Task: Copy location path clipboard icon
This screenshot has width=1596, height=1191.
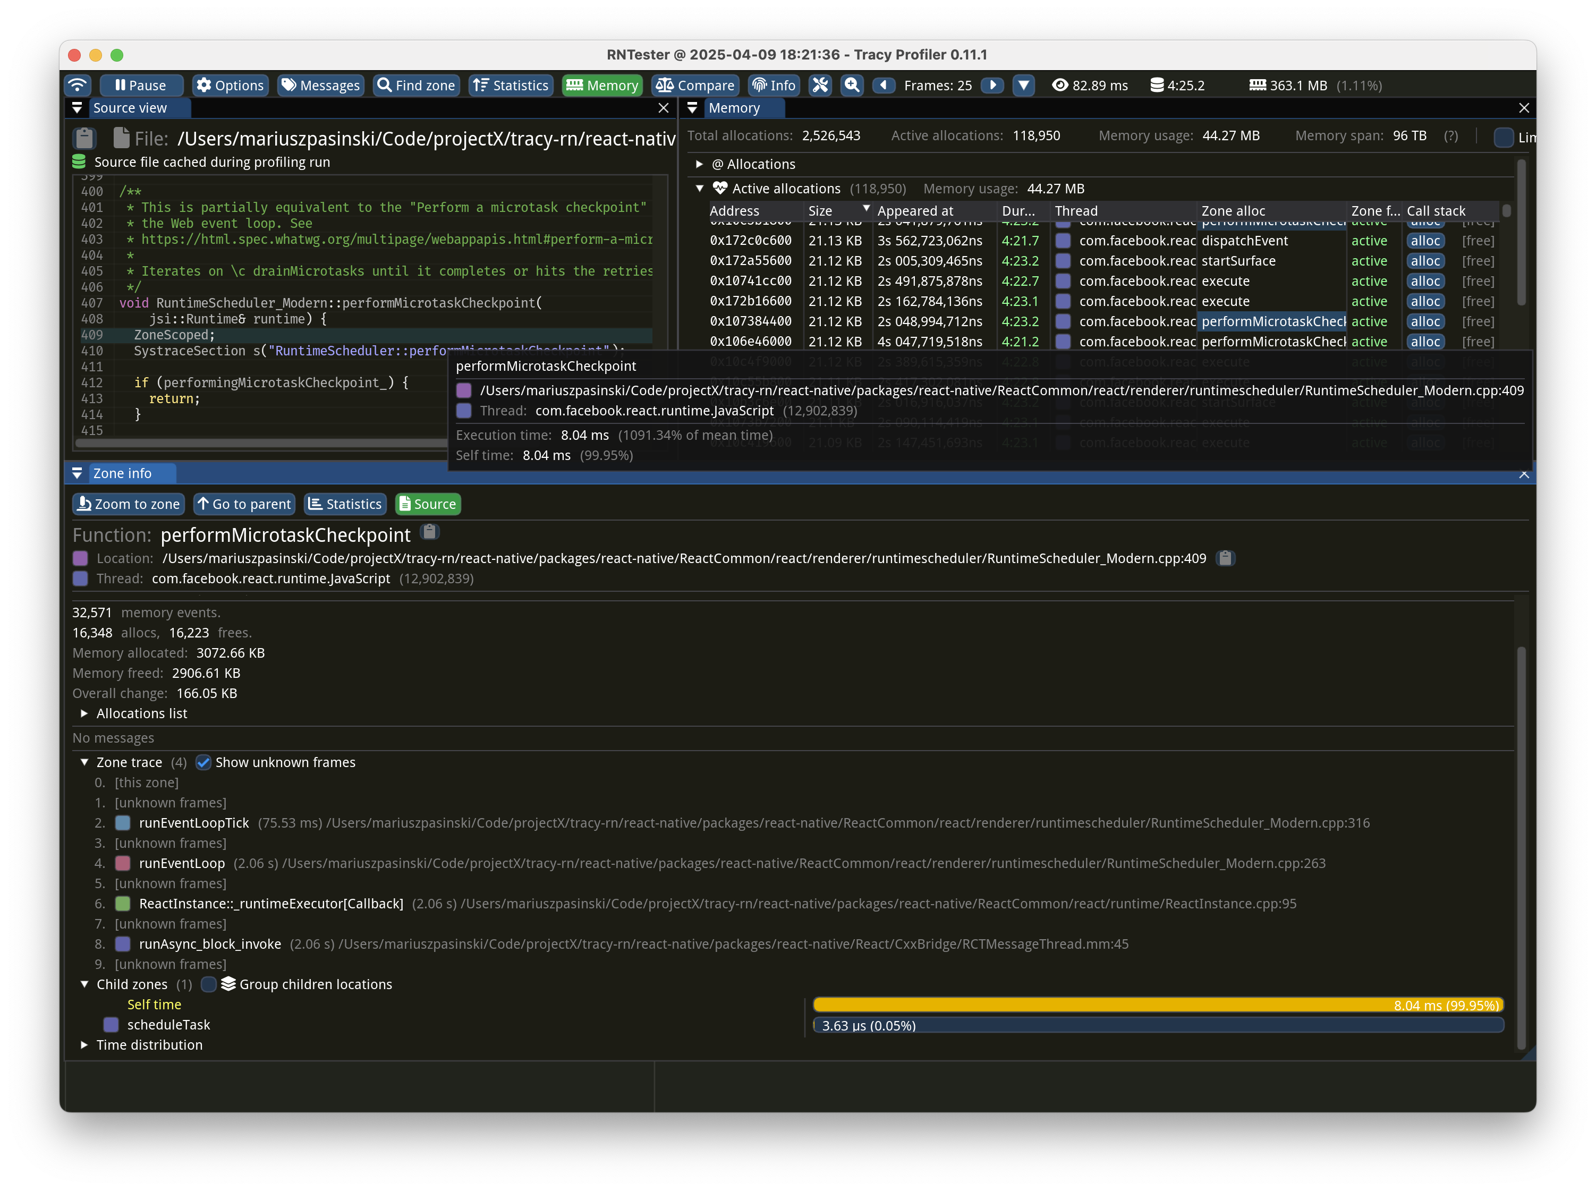Action: tap(1225, 558)
